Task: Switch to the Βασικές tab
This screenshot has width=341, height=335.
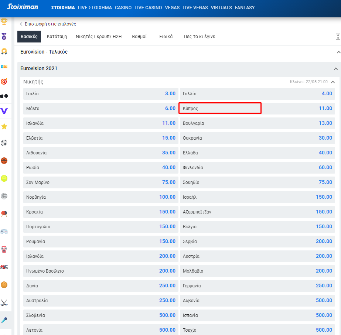Action: click(x=29, y=37)
